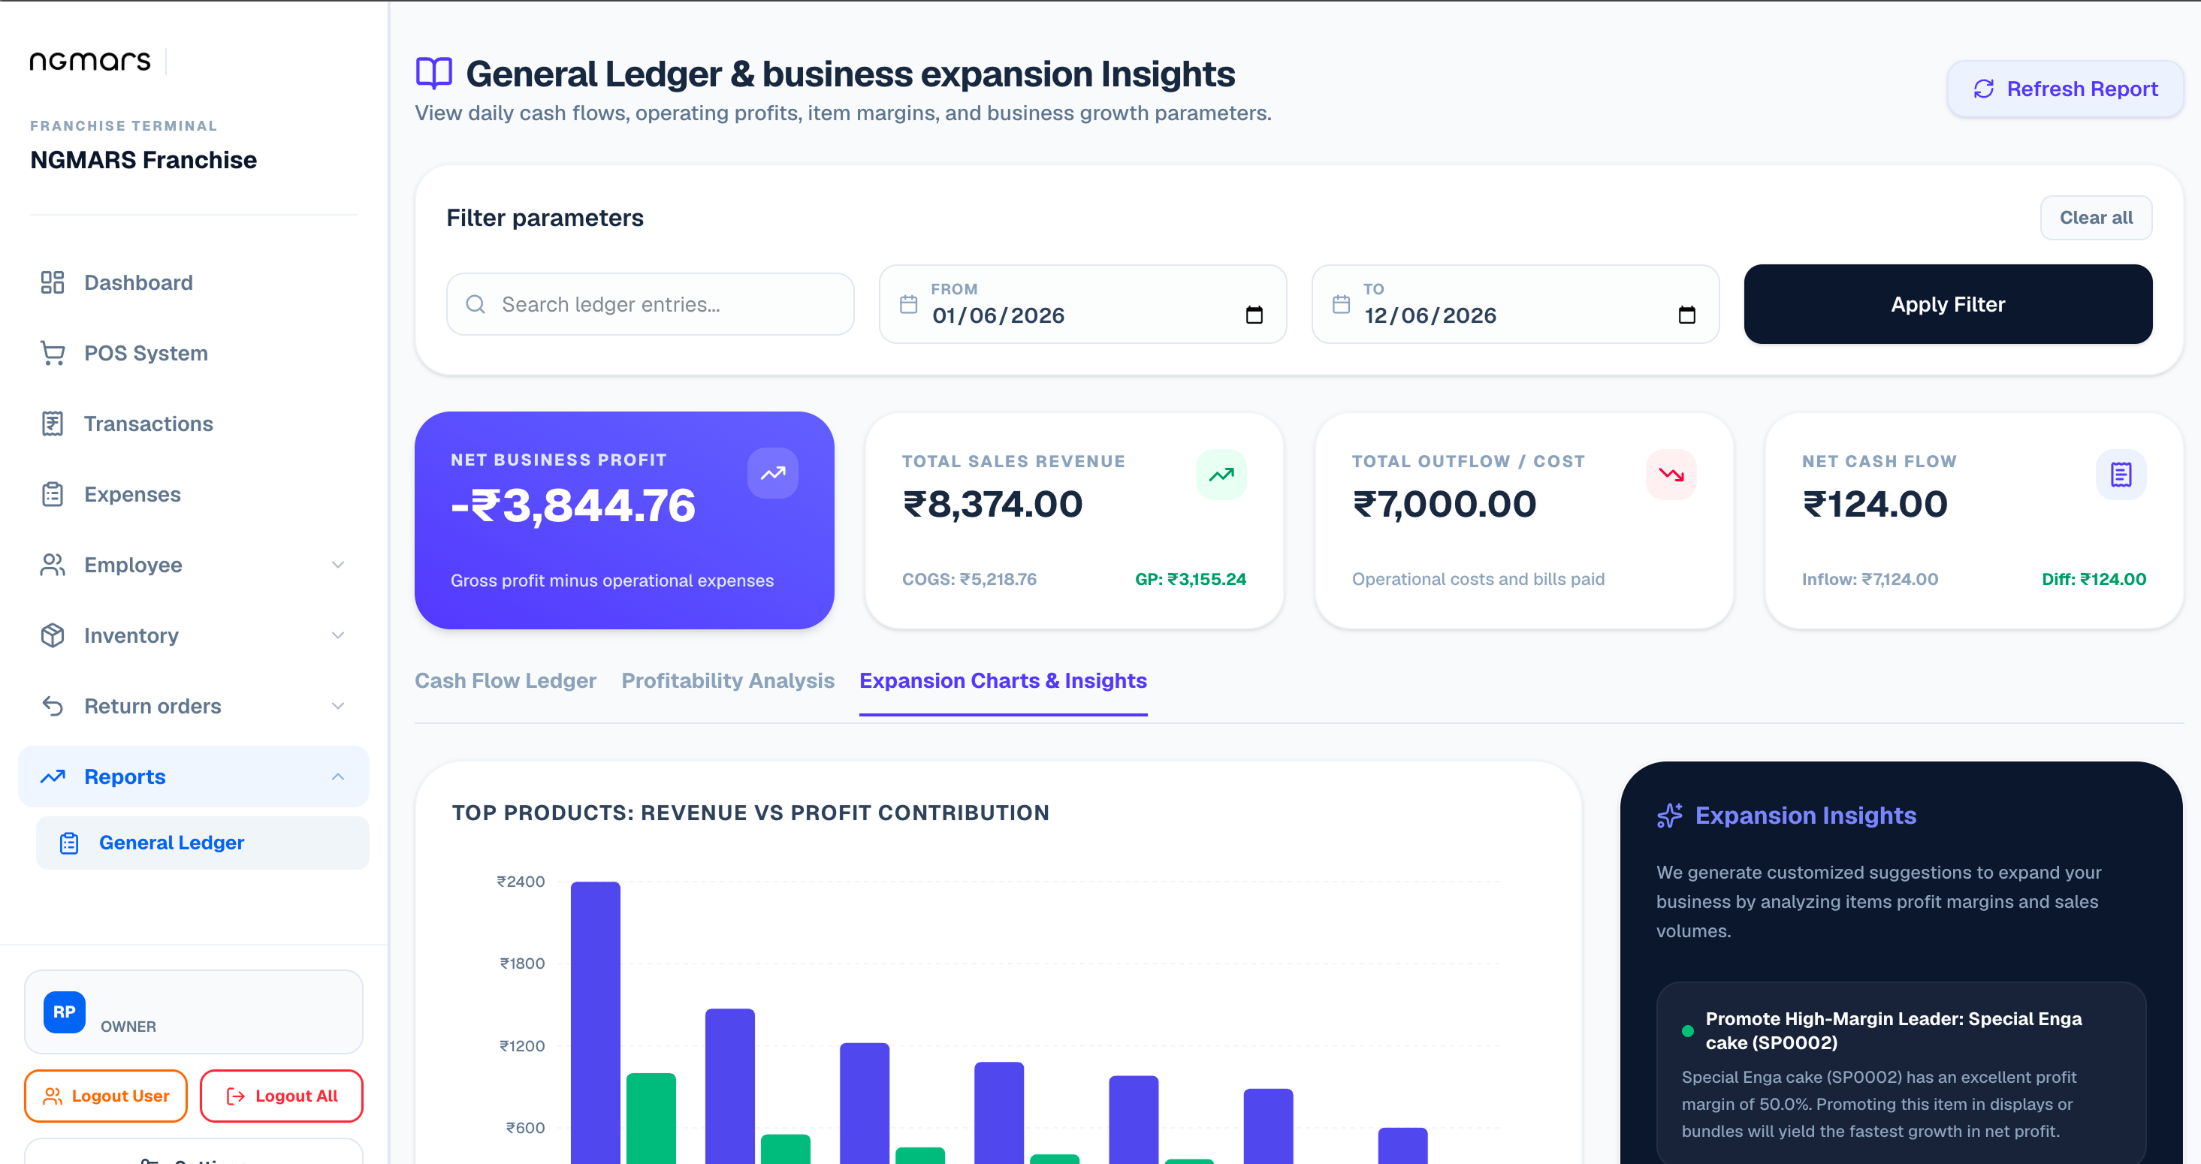Open the FROM date picker calendar
The height and width of the screenshot is (1164, 2201).
[1254, 315]
